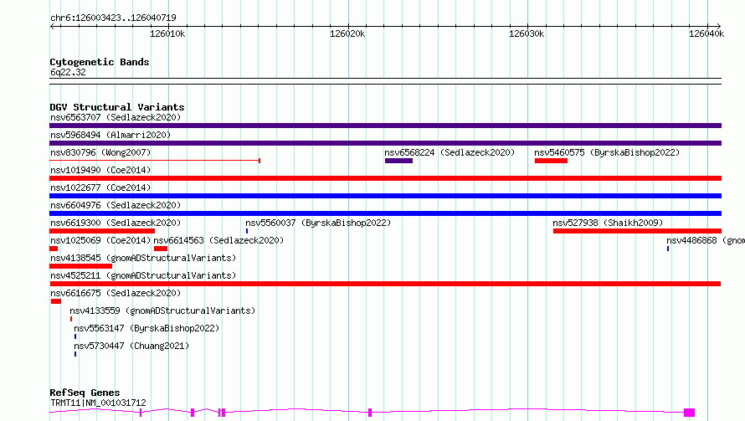This screenshot has height=421, width=745.
Task: Click the TRMT11|NM_001031712 gene label
Action: pyautogui.click(x=98, y=403)
